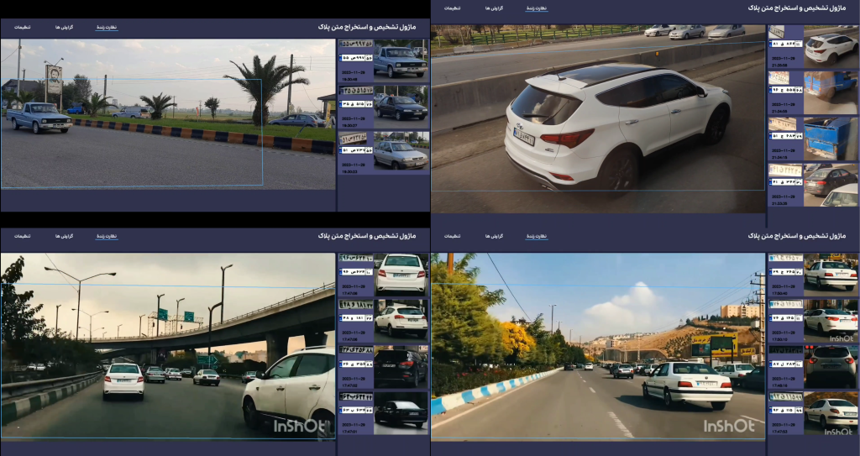Select the white SUV thumbnail timed 21:35:58
This screenshot has height=456, width=860.
(x=831, y=48)
